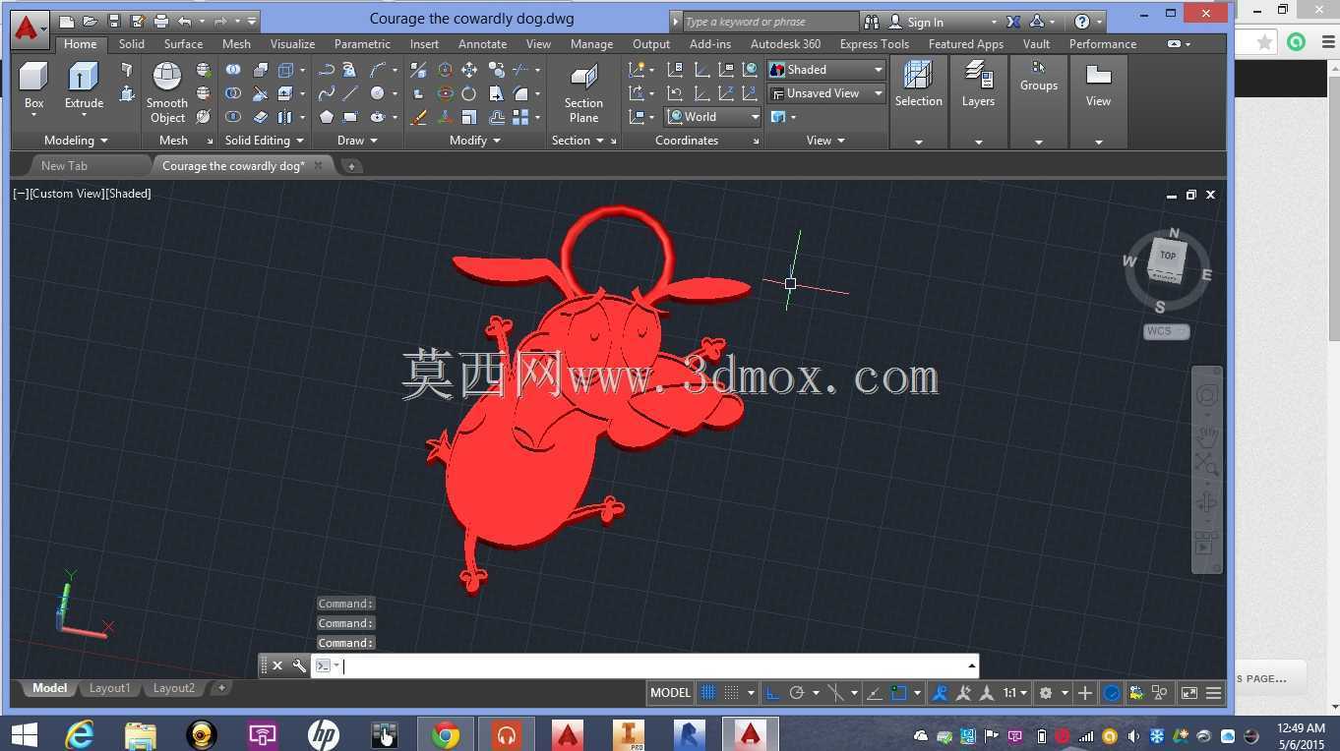Add a new layout with plus button
This screenshot has height=751, width=1340.
[221, 688]
